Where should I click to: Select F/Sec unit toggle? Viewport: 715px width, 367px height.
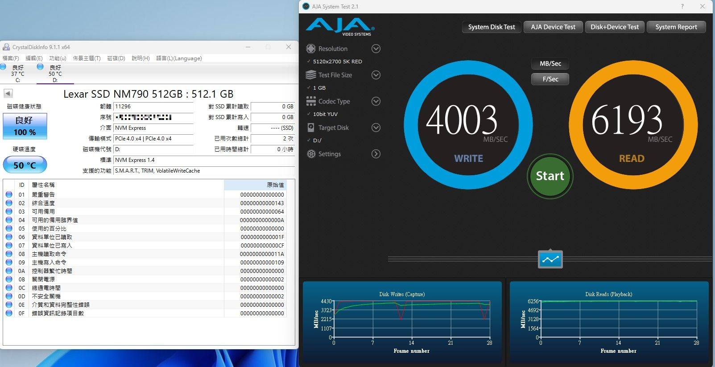[550, 79]
